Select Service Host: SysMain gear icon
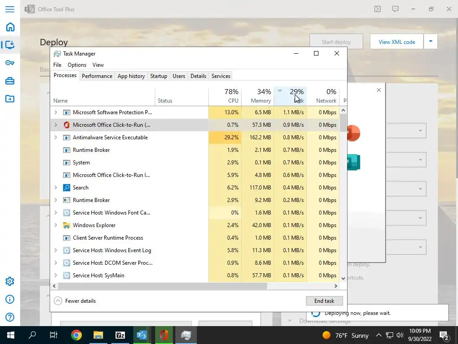 pos(67,275)
